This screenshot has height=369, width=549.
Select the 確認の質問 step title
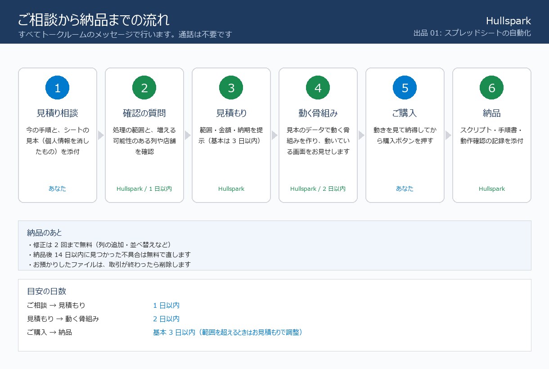coord(144,113)
